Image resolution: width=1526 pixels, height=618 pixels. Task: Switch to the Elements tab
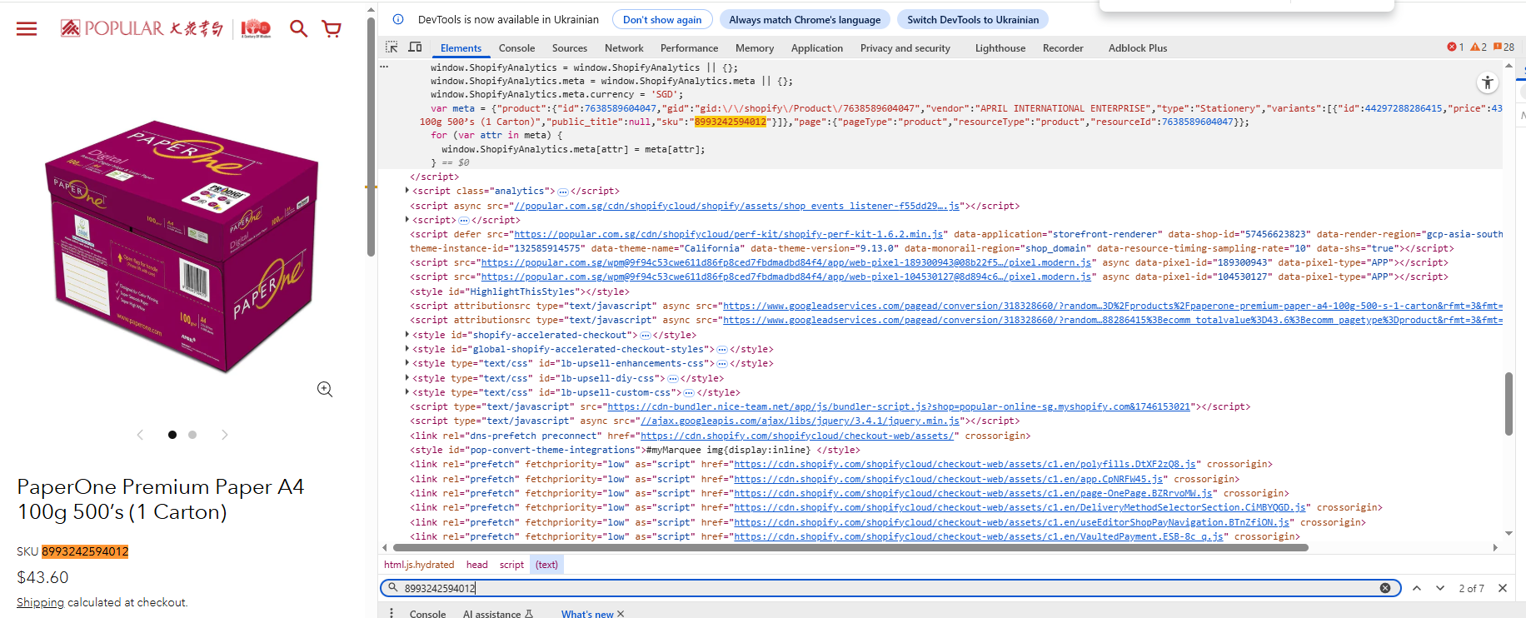(x=461, y=48)
